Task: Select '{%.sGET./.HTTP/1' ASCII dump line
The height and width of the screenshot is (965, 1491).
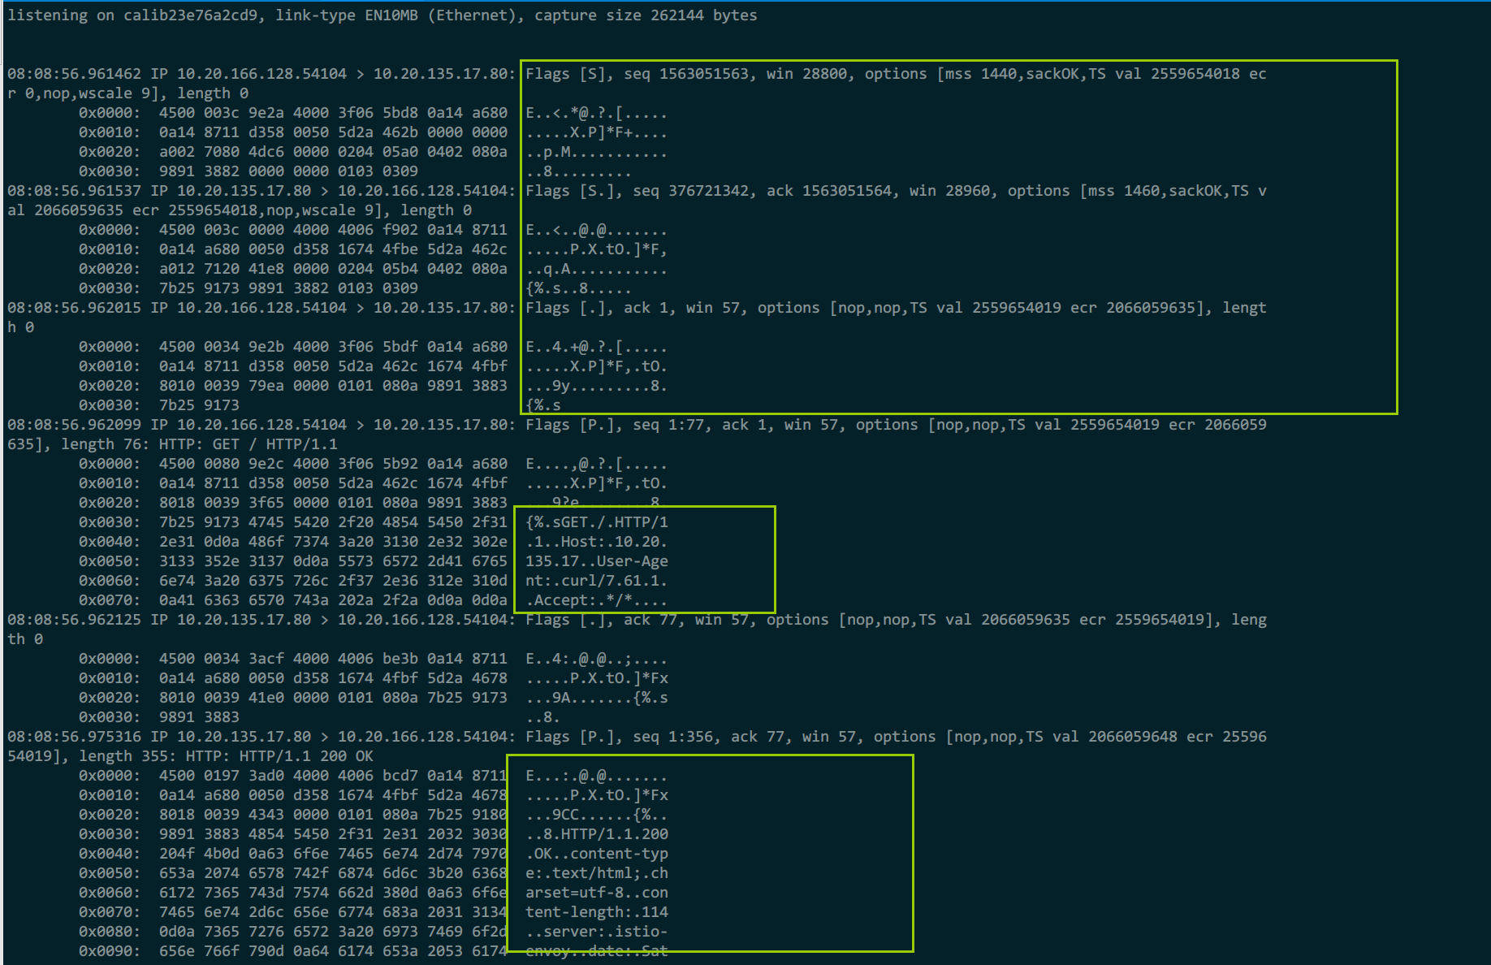Action: (x=596, y=522)
